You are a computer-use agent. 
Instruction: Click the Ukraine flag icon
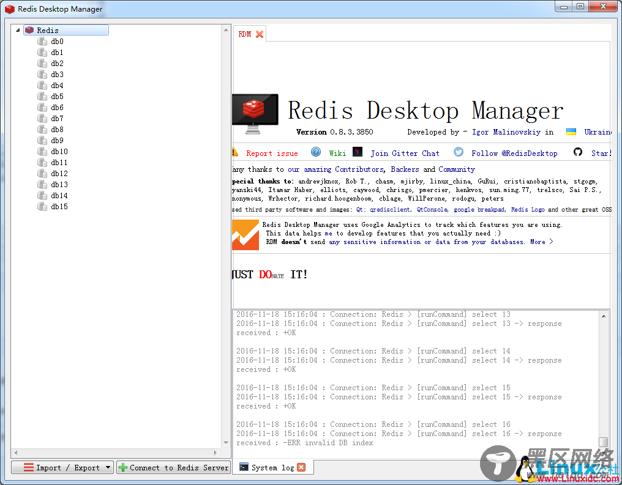571,132
